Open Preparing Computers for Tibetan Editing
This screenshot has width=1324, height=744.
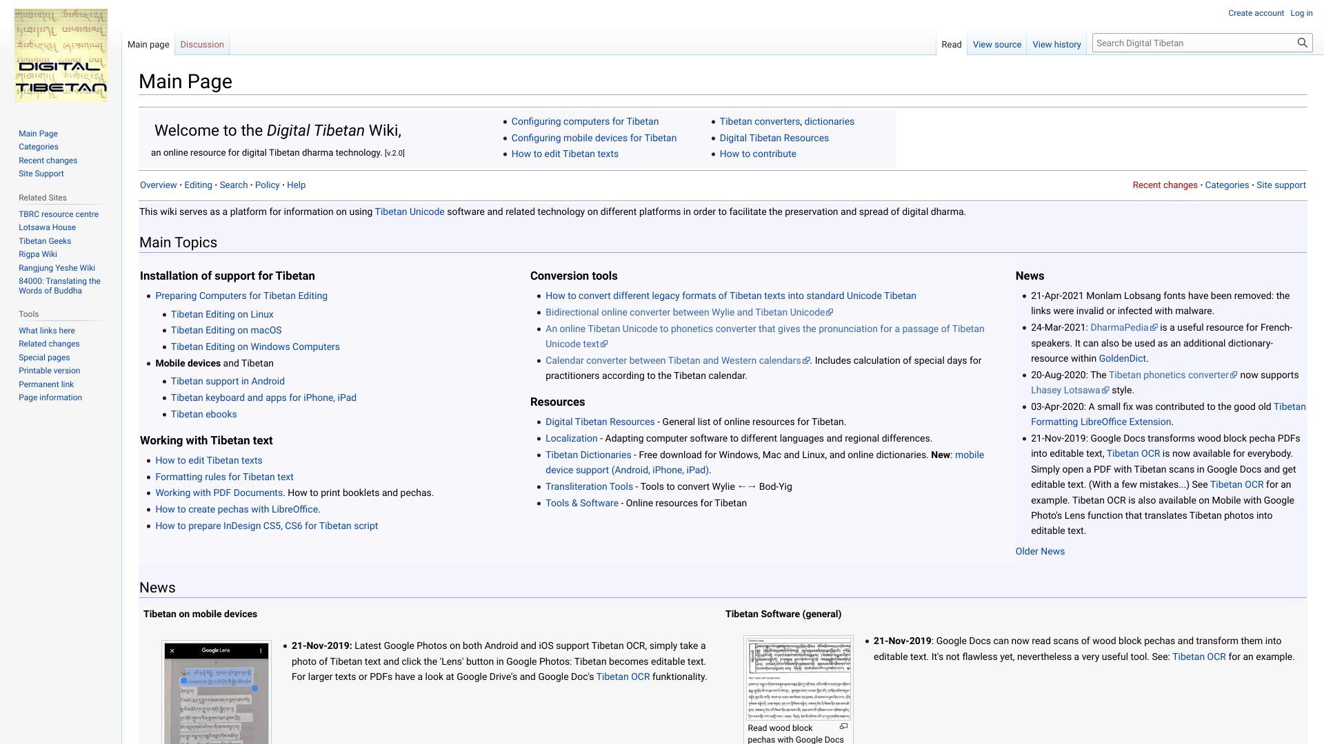(241, 296)
